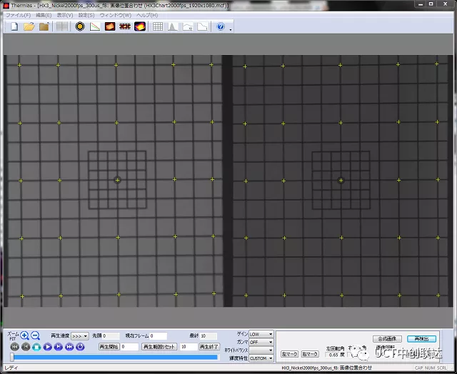Click the 現在フレーム input field
457x374 pixels.
tap(158, 335)
